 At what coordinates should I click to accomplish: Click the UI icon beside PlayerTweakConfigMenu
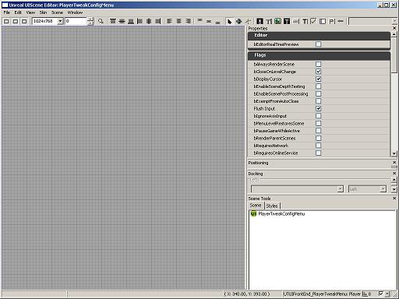253,213
